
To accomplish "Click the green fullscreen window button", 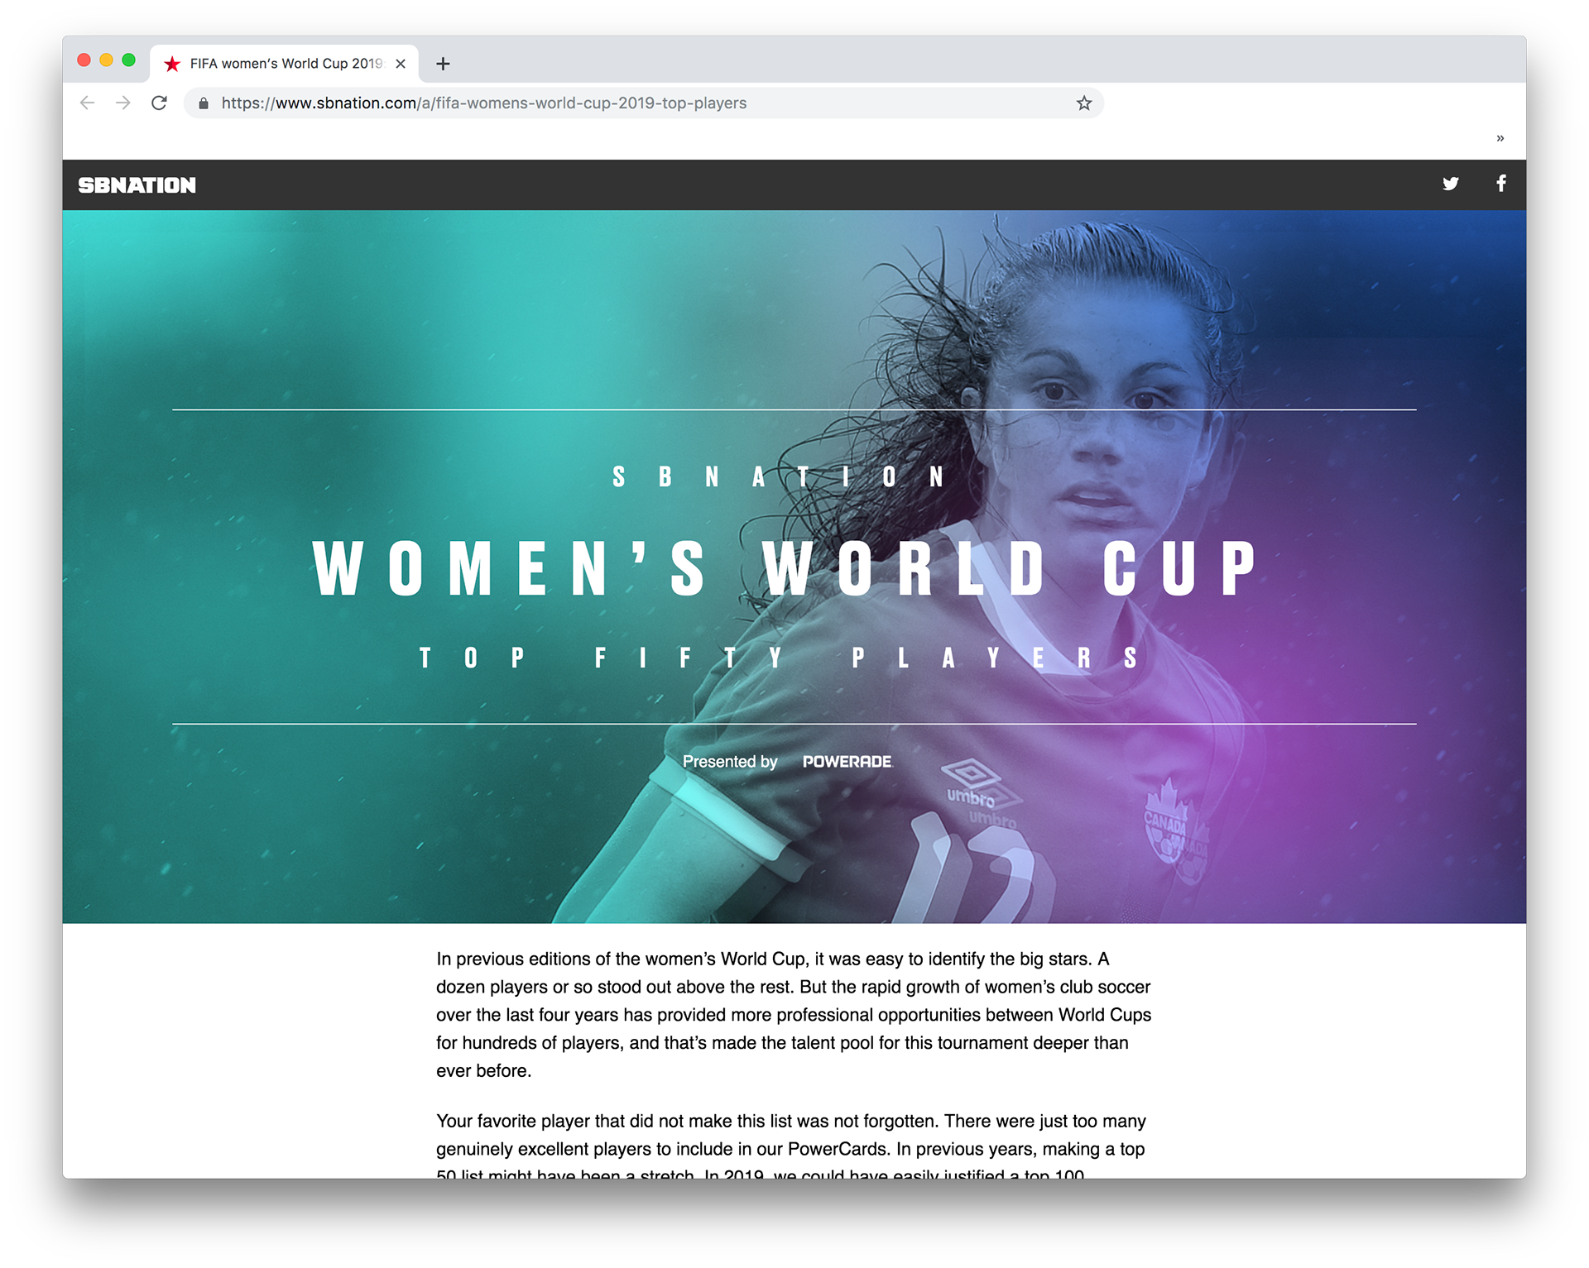I will (128, 60).
